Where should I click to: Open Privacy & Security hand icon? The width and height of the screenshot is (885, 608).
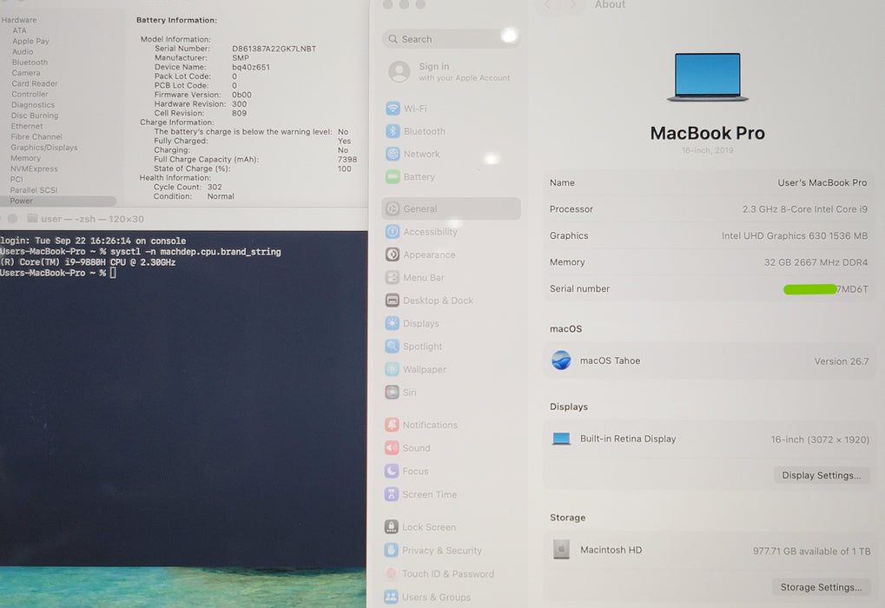point(391,551)
